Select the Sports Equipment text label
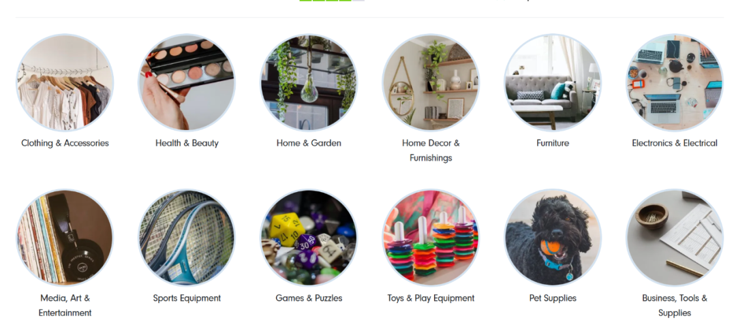This screenshot has height=333, width=736. (x=187, y=298)
